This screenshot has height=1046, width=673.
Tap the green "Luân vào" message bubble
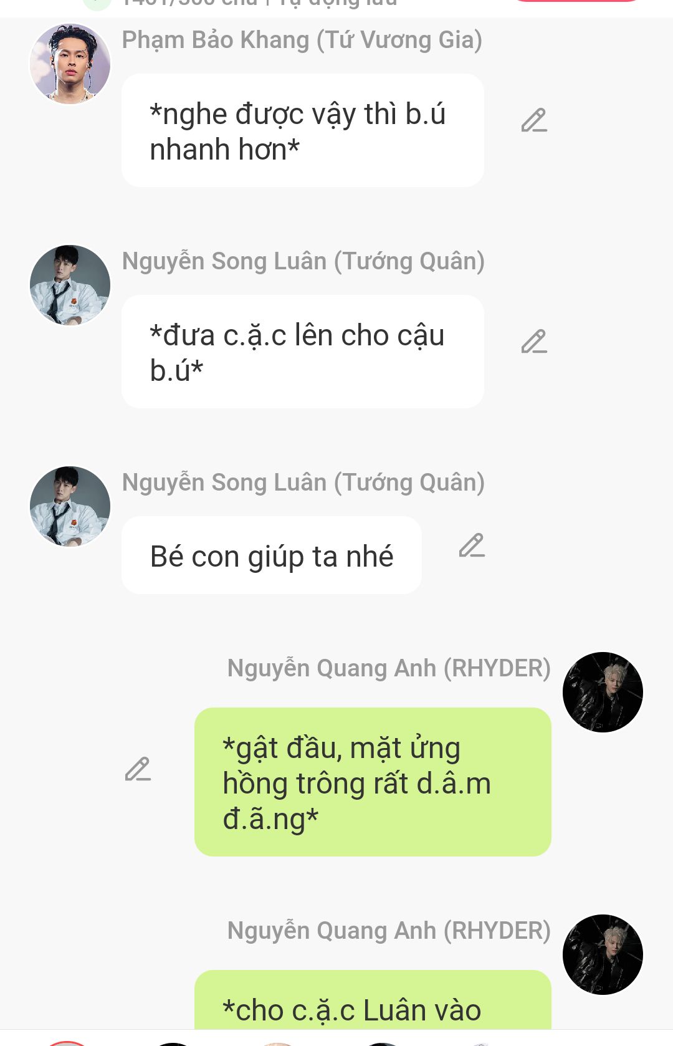point(373,1000)
